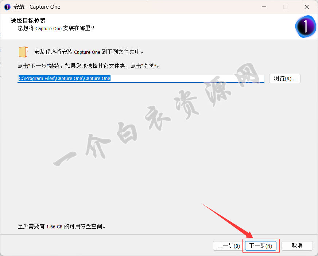Click the folder icon beside install text

coord(23,52)
